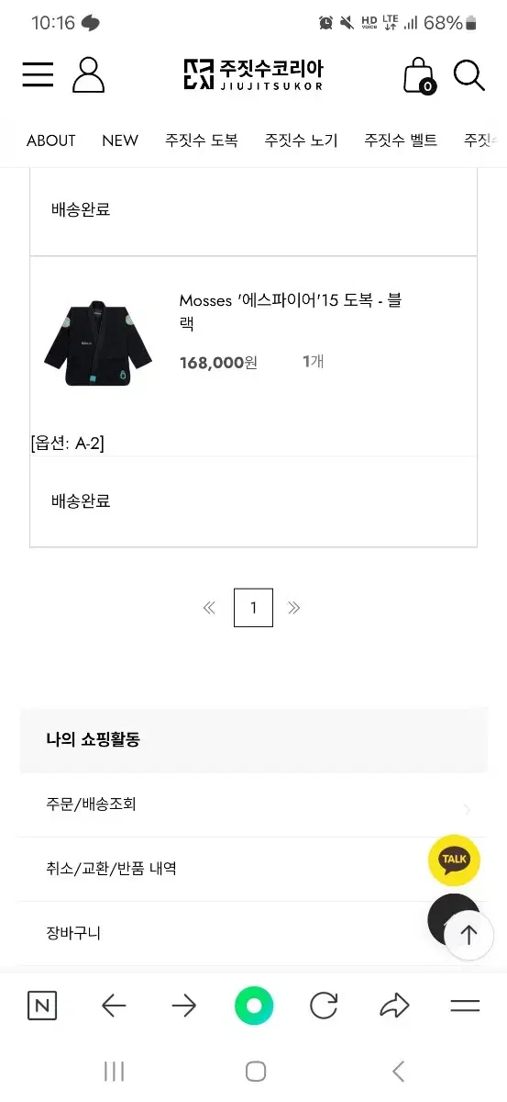This screenshot has width=507, height=1102.
Task: Open 취소/교환/반품 내역 link
Action: [112, 868]
